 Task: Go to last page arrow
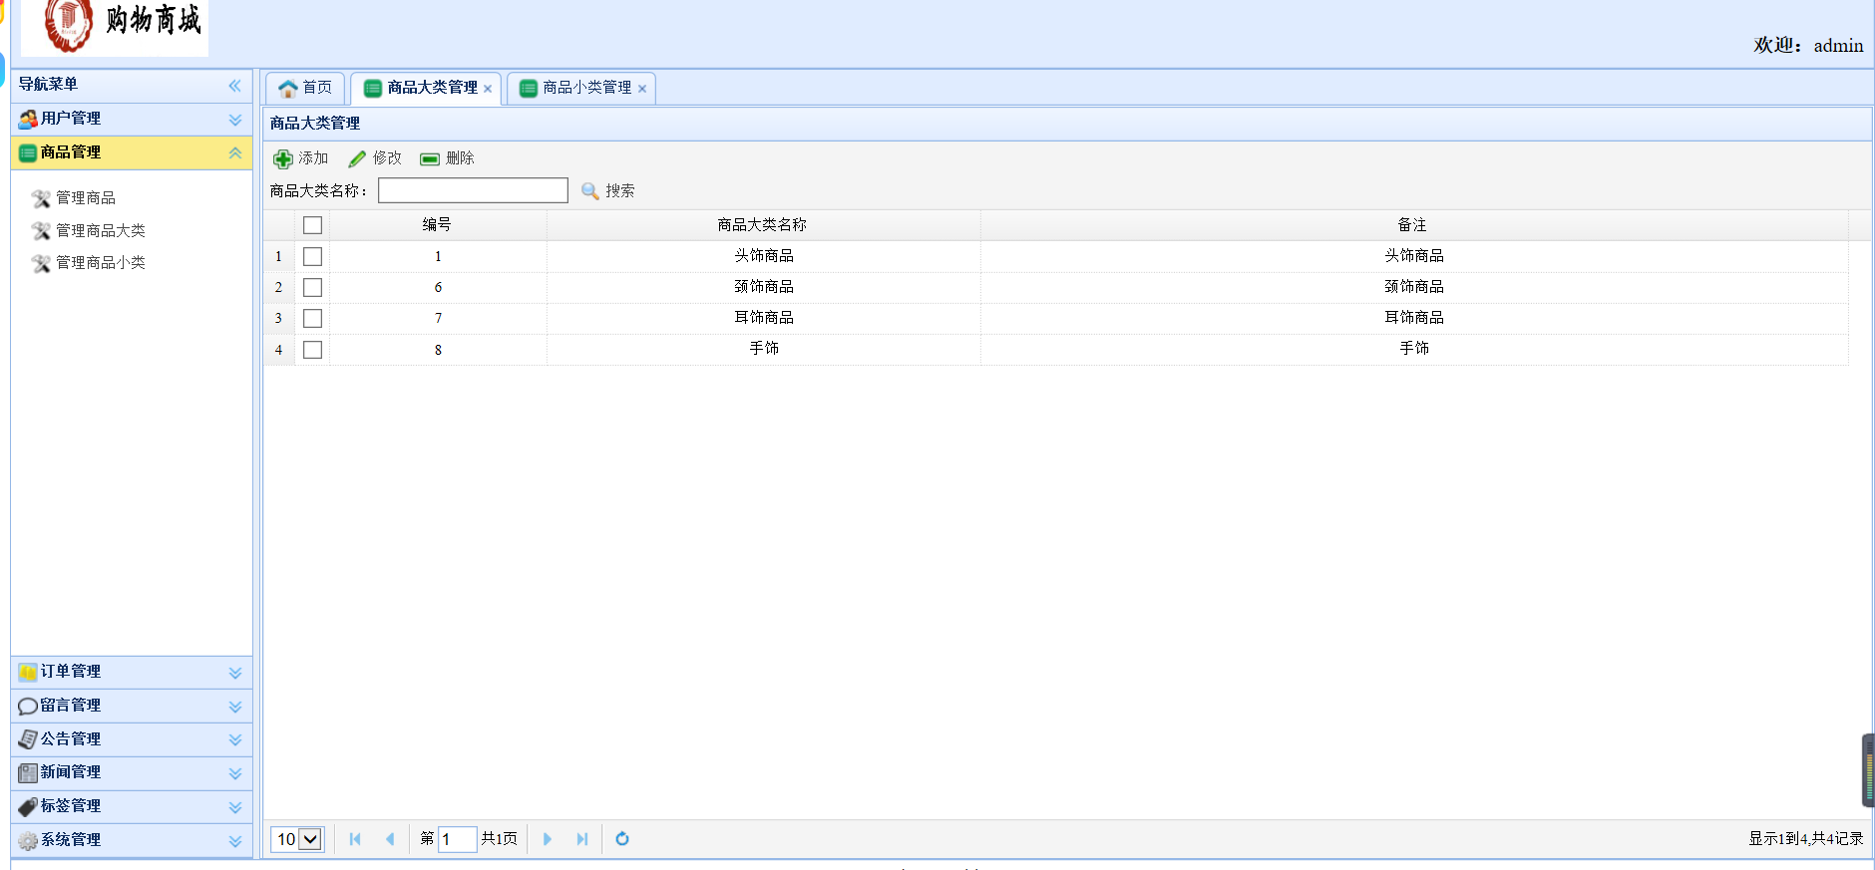click(582, 839)
